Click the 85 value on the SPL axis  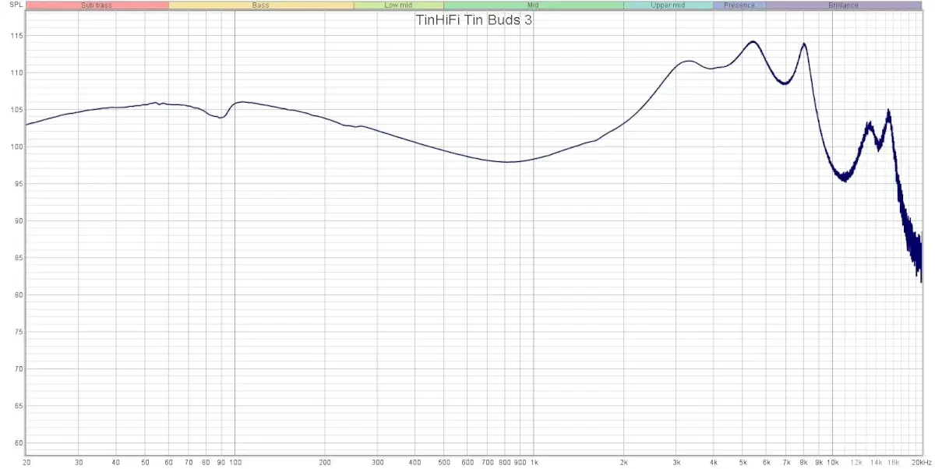(x=17, y=258)
